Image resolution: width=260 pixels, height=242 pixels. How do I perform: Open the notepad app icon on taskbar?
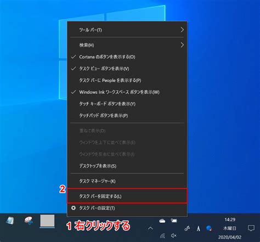pyautogui.click(x=10, y=221)
